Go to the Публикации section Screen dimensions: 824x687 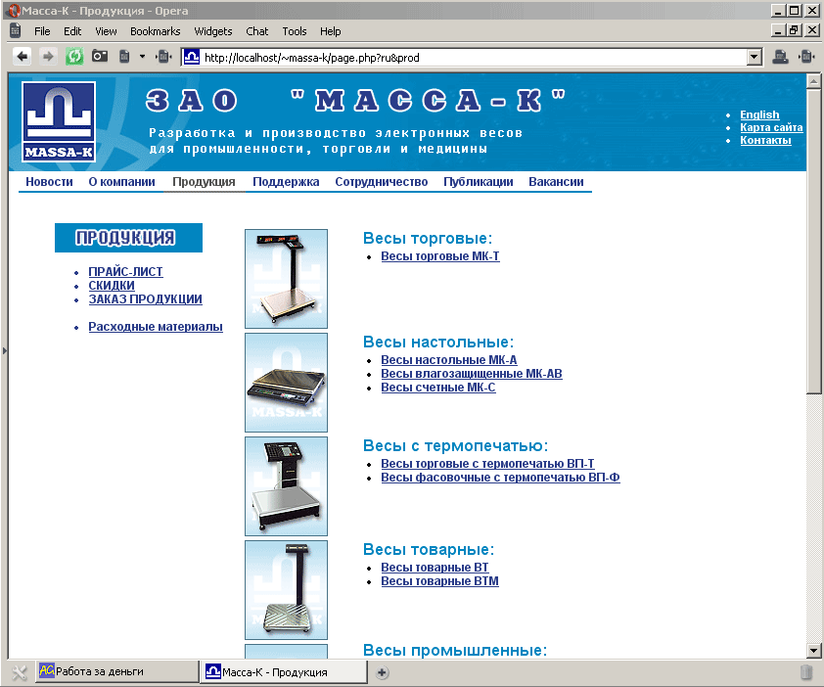(x=479, y=182)
